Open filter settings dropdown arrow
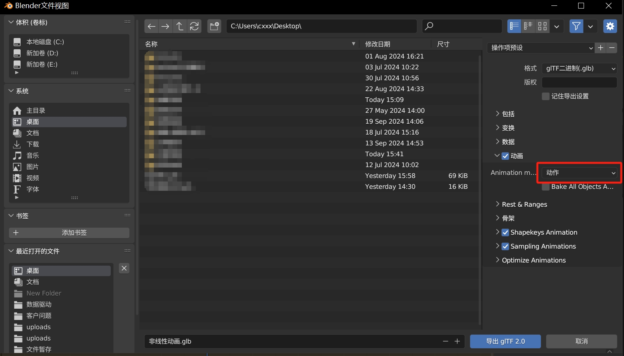Screen dimensions: 624x356 click(590, 26)
